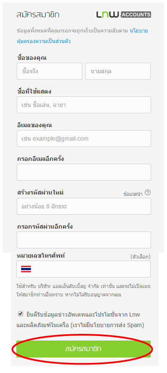Click the หมายเลขโทรศัพท์ field label
Viewport: 167px width, 373px height.
41,256
